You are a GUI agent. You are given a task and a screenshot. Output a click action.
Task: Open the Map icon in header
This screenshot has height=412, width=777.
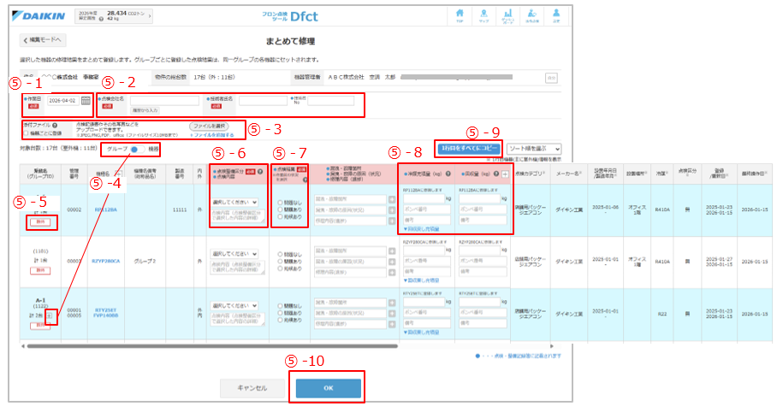[x=483, y=16]
